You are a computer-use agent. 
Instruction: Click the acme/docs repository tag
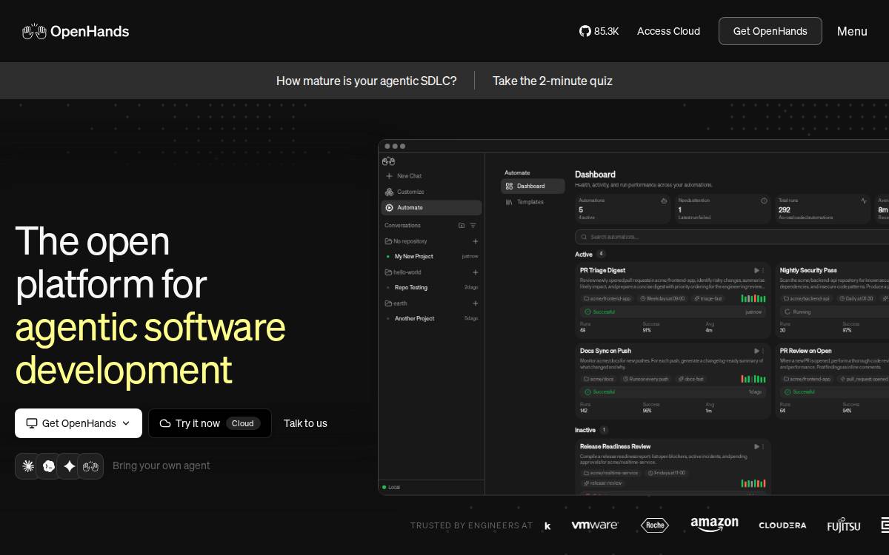[x=599, y=379]
